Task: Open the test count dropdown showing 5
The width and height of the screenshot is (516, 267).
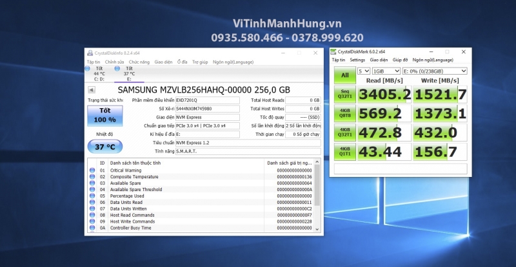Action: click(x=364, y=71)
